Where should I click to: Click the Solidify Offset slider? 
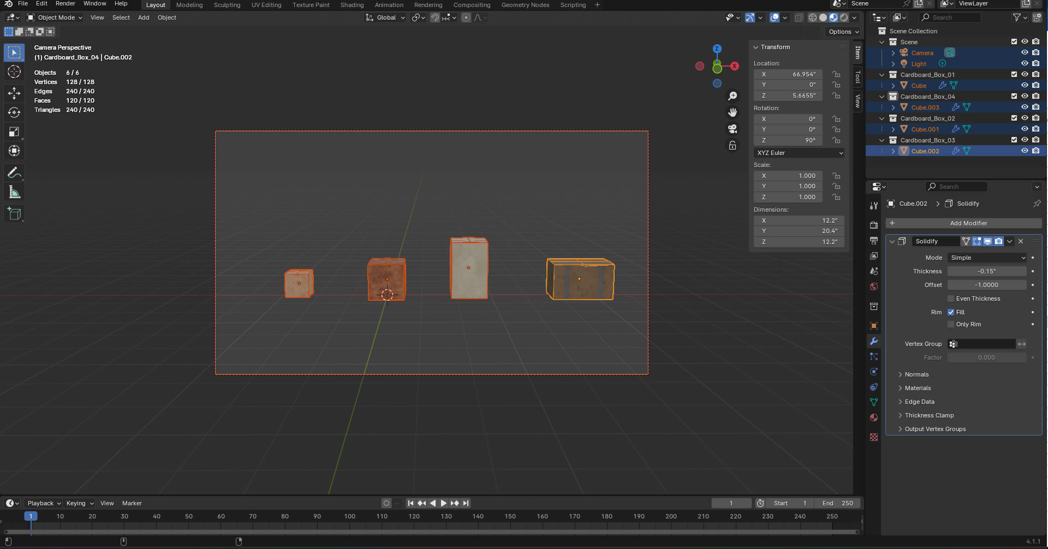coord(987,285)
